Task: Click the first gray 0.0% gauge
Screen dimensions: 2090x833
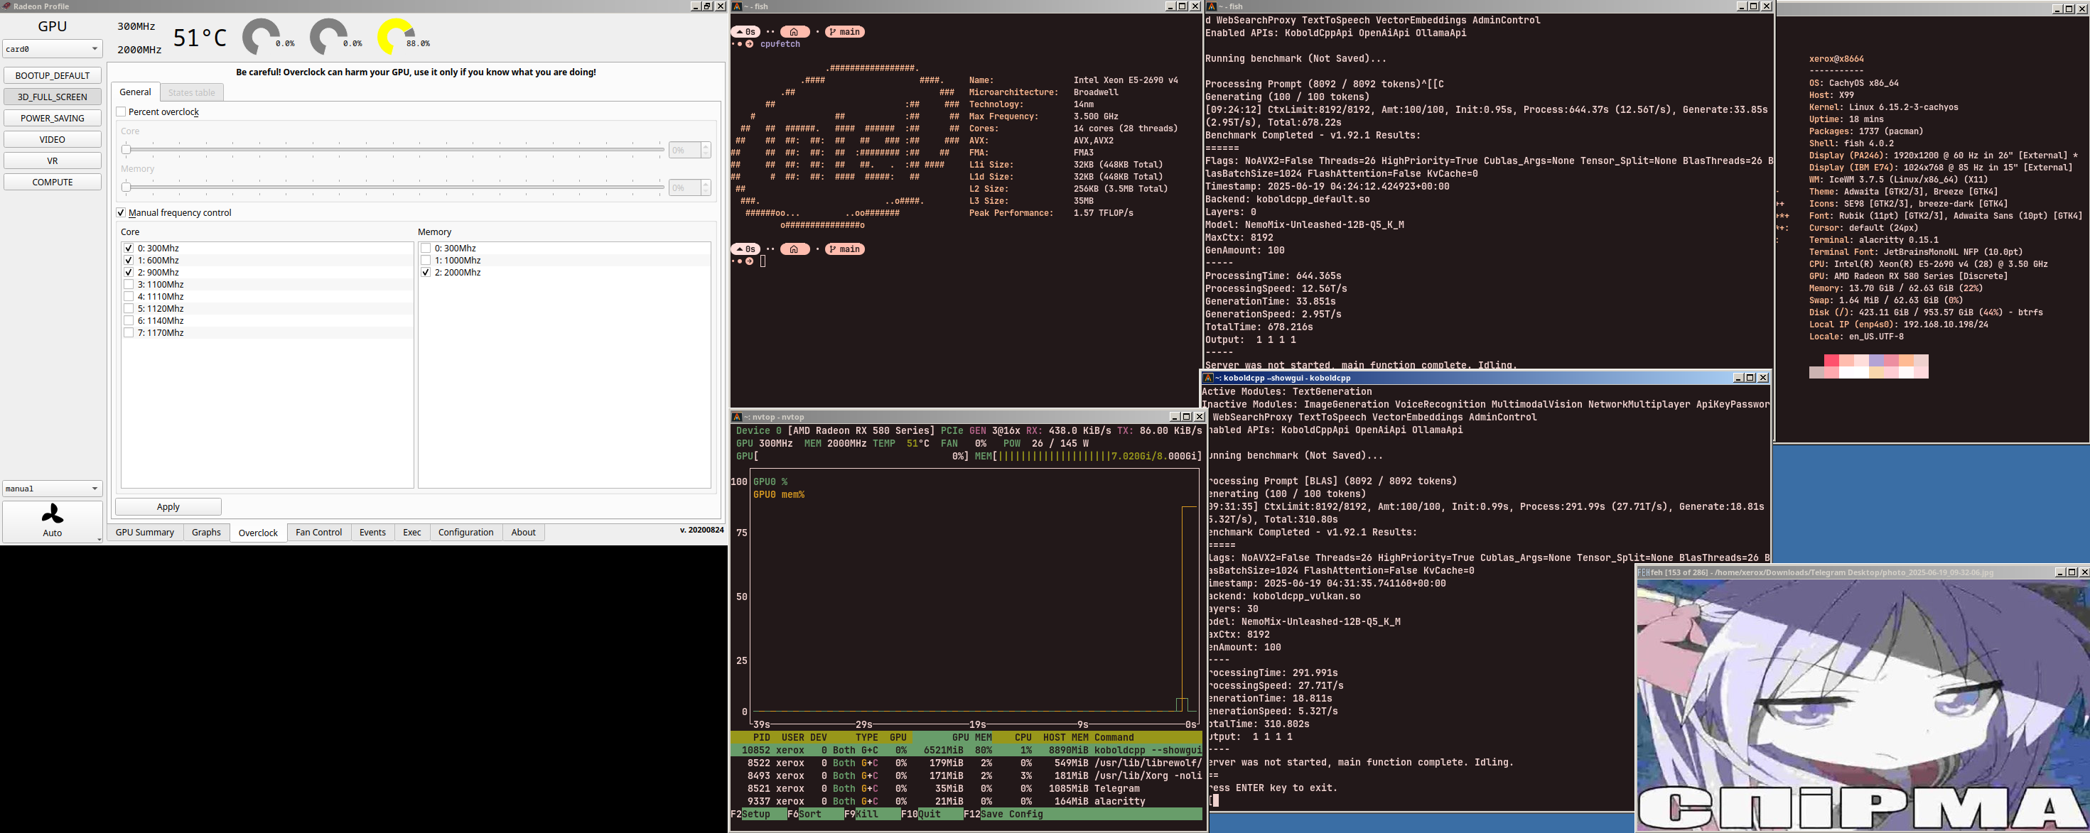Action: click(x=260, y=36)
